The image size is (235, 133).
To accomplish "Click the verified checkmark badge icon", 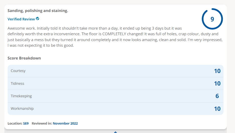I will coord(38,19).
